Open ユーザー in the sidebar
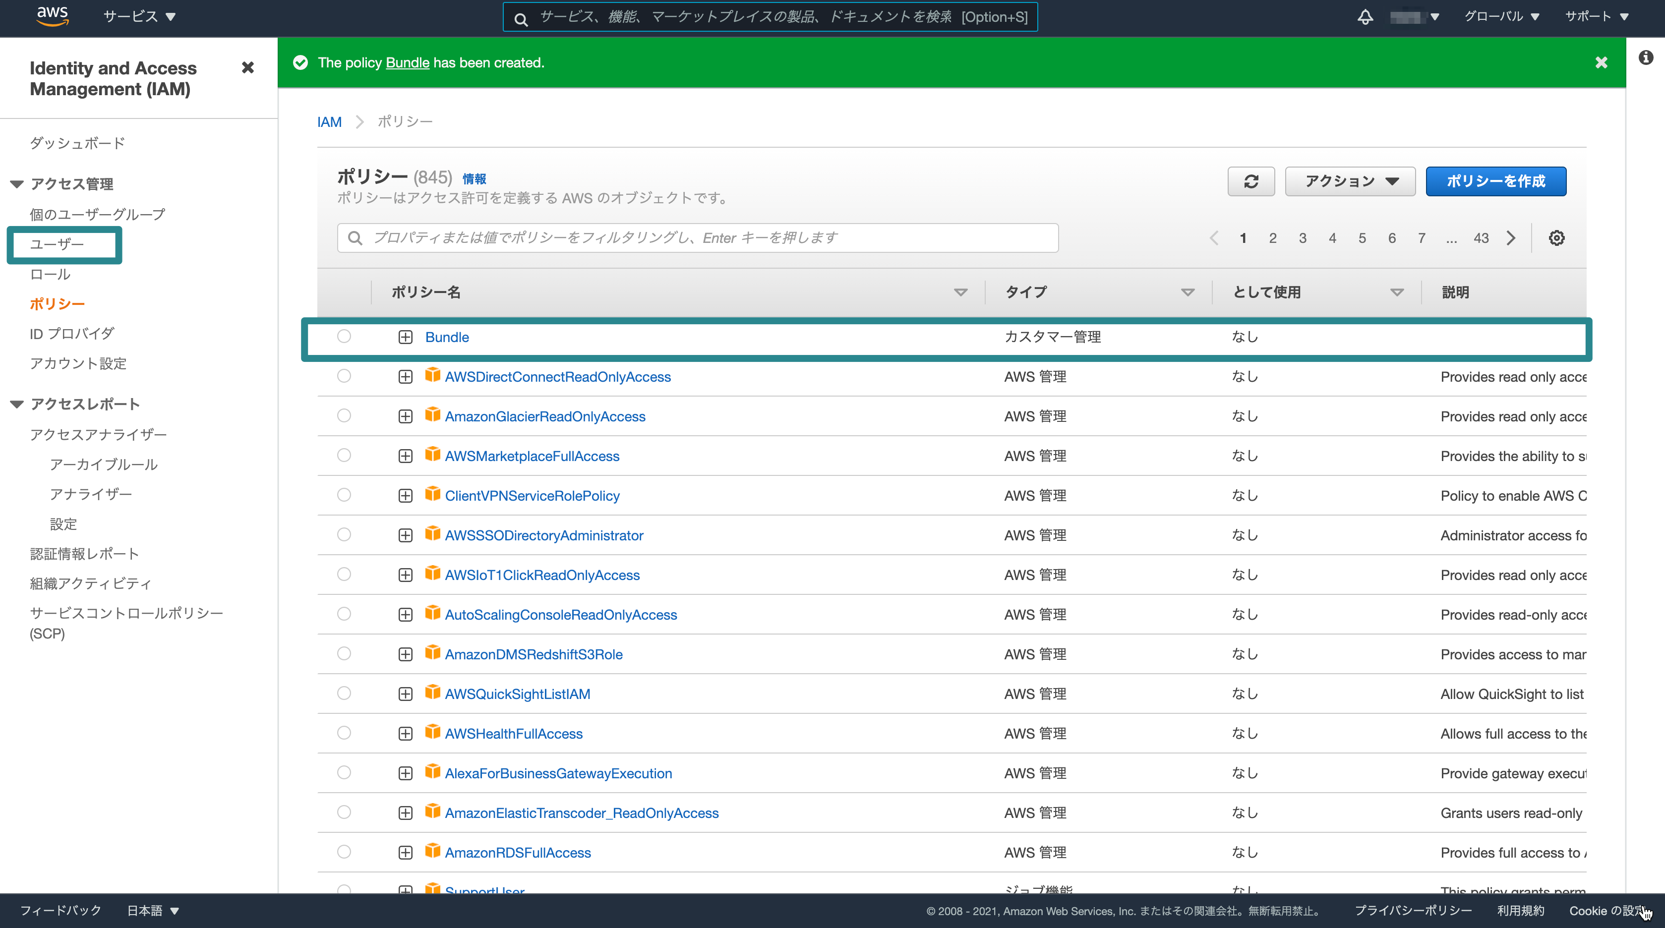This screenshot has width=1665, height=928. pyautogui.click(x=57, y=244)
